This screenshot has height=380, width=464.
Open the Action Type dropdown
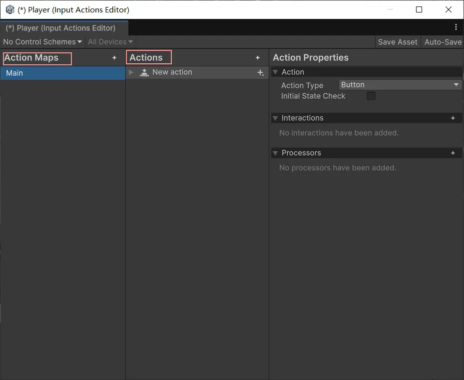click(400, 85)
